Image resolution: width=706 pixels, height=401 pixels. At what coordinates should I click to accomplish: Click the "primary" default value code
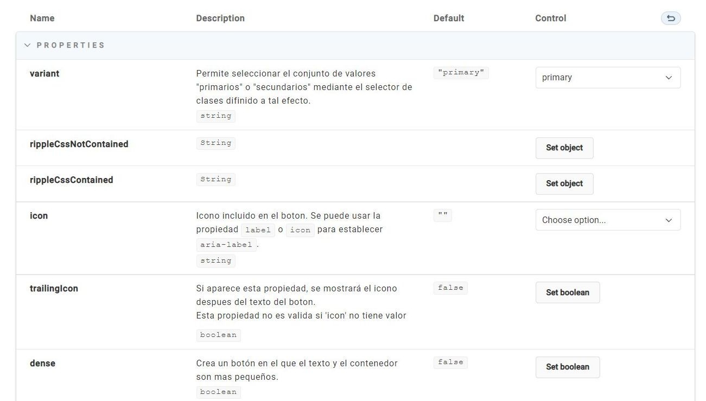pos(461,73)
